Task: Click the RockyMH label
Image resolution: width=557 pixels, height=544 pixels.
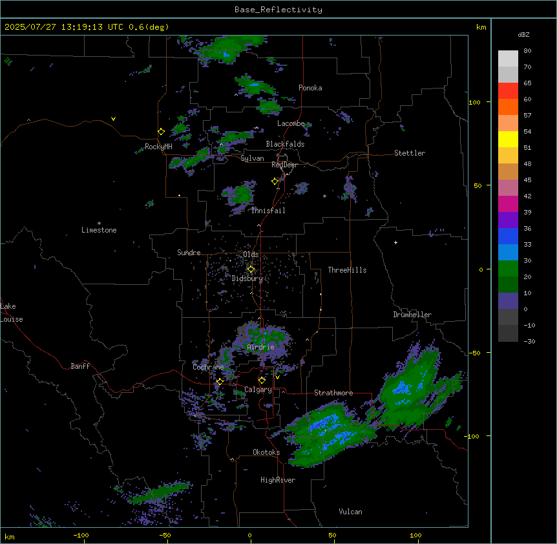Action: 158,147
